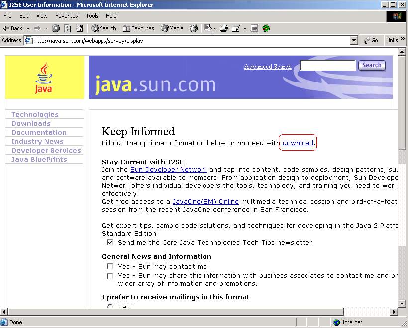
Task: Open the View menu
Action: click(x=42, y=16)
